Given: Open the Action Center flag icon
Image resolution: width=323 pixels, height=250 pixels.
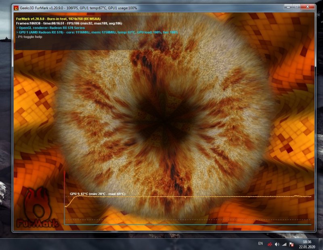Looking at the screenshot, I should (x=291, y=244).
